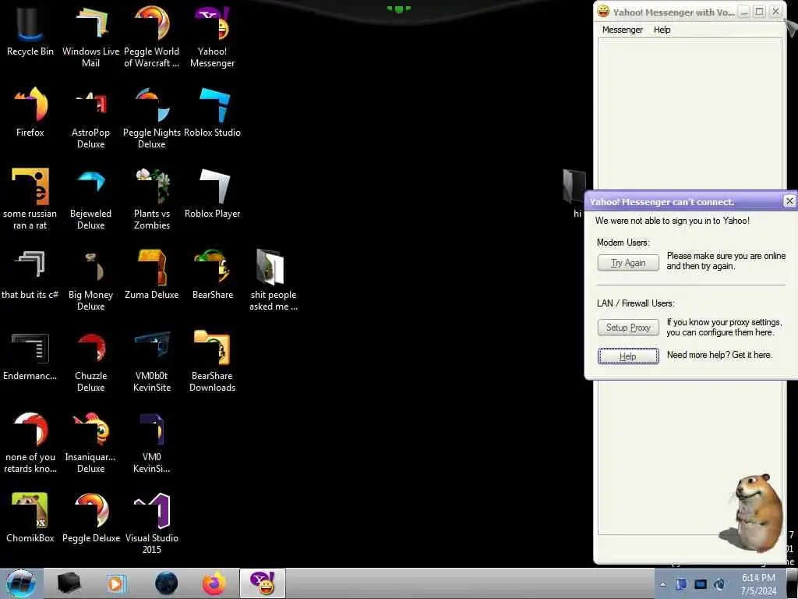
Task: Click the Try Again button
Action: pyautogui.click(x=628, y=262)
